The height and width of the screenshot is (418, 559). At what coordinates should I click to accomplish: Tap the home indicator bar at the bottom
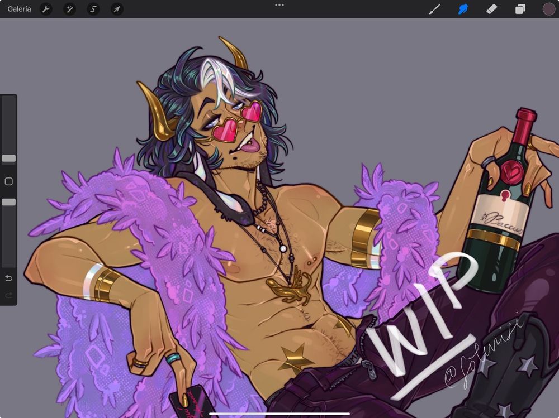tap(279, 414)
